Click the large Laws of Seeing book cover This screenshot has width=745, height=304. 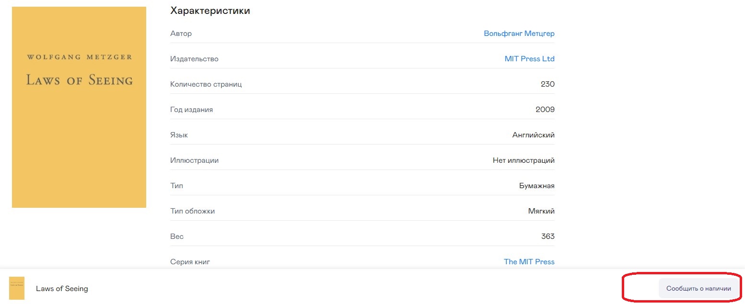(79, 107)
